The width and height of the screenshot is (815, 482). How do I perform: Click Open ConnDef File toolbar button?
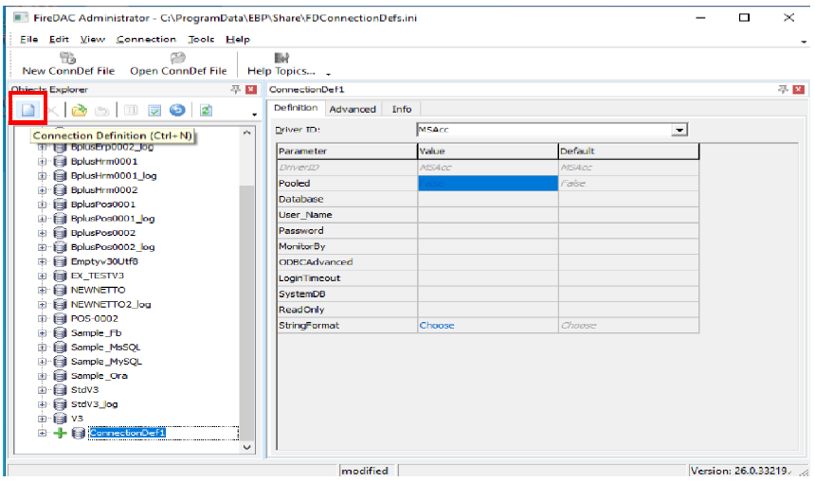point(178,64)
